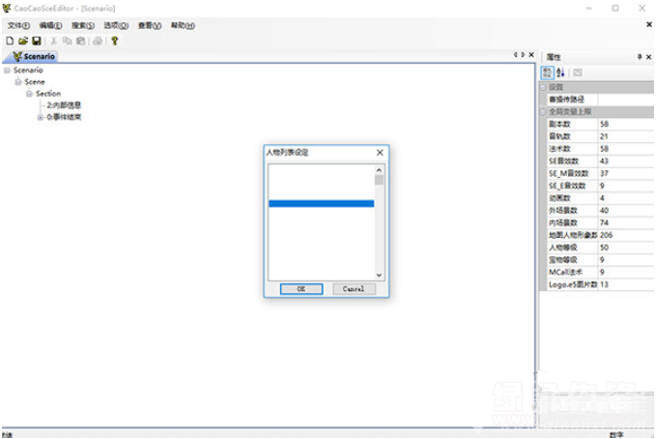The image size is (656, 439).
Task: Pin the 属性 panel with pushpin icon
Action: (639, 57)
